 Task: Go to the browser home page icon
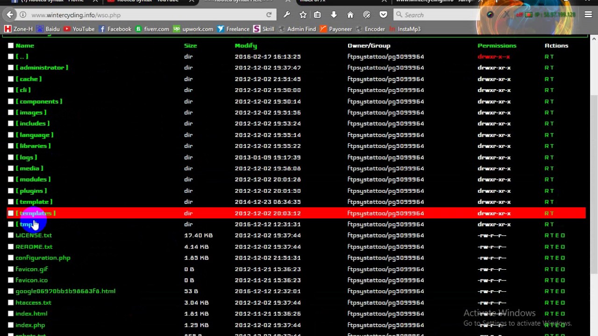[350, 15]
